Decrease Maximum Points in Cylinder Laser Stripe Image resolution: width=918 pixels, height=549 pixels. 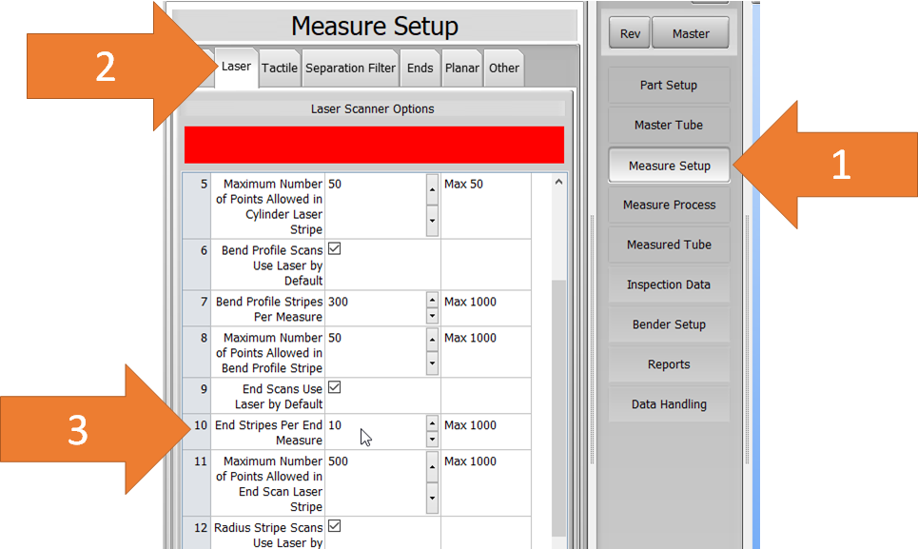[x=432, y=222]
